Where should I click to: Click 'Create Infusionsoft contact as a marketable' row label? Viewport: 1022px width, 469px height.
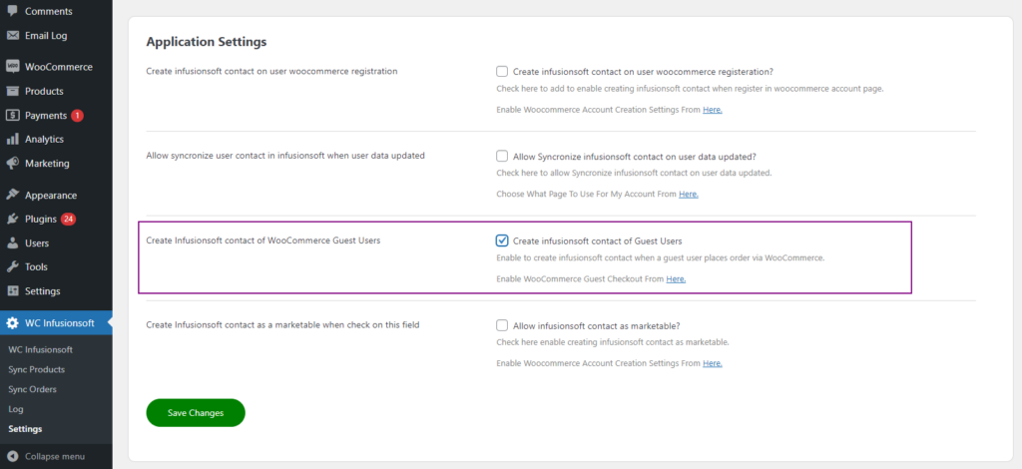282,324
